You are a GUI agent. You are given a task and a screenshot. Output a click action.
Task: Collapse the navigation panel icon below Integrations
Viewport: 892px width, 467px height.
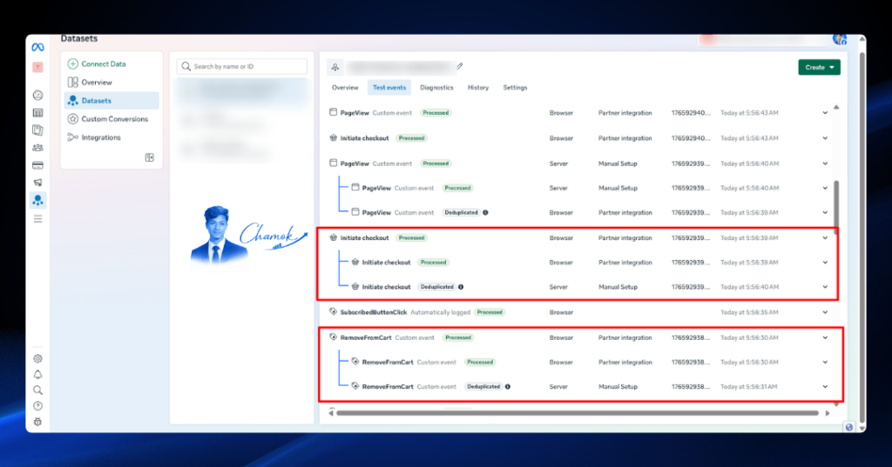point(150,157)
